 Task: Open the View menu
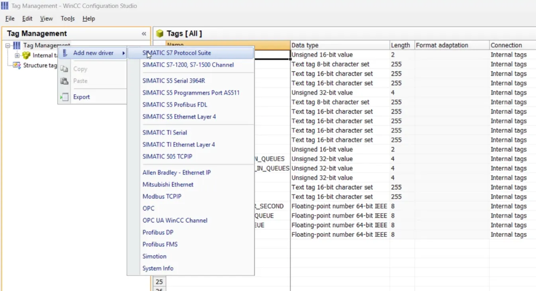coord(46,18)
